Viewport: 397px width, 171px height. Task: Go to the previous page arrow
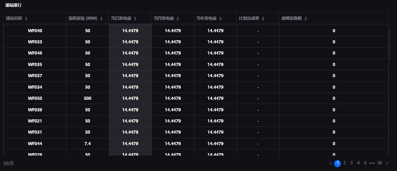pyautogui.click(x=331, y=163)
